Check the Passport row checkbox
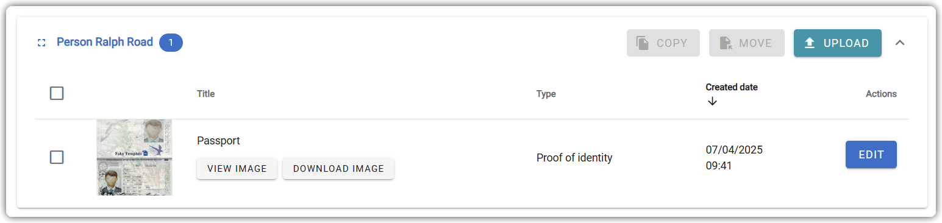Image resolution: width=942 pixels, height=223 pixels. (57, 157)
